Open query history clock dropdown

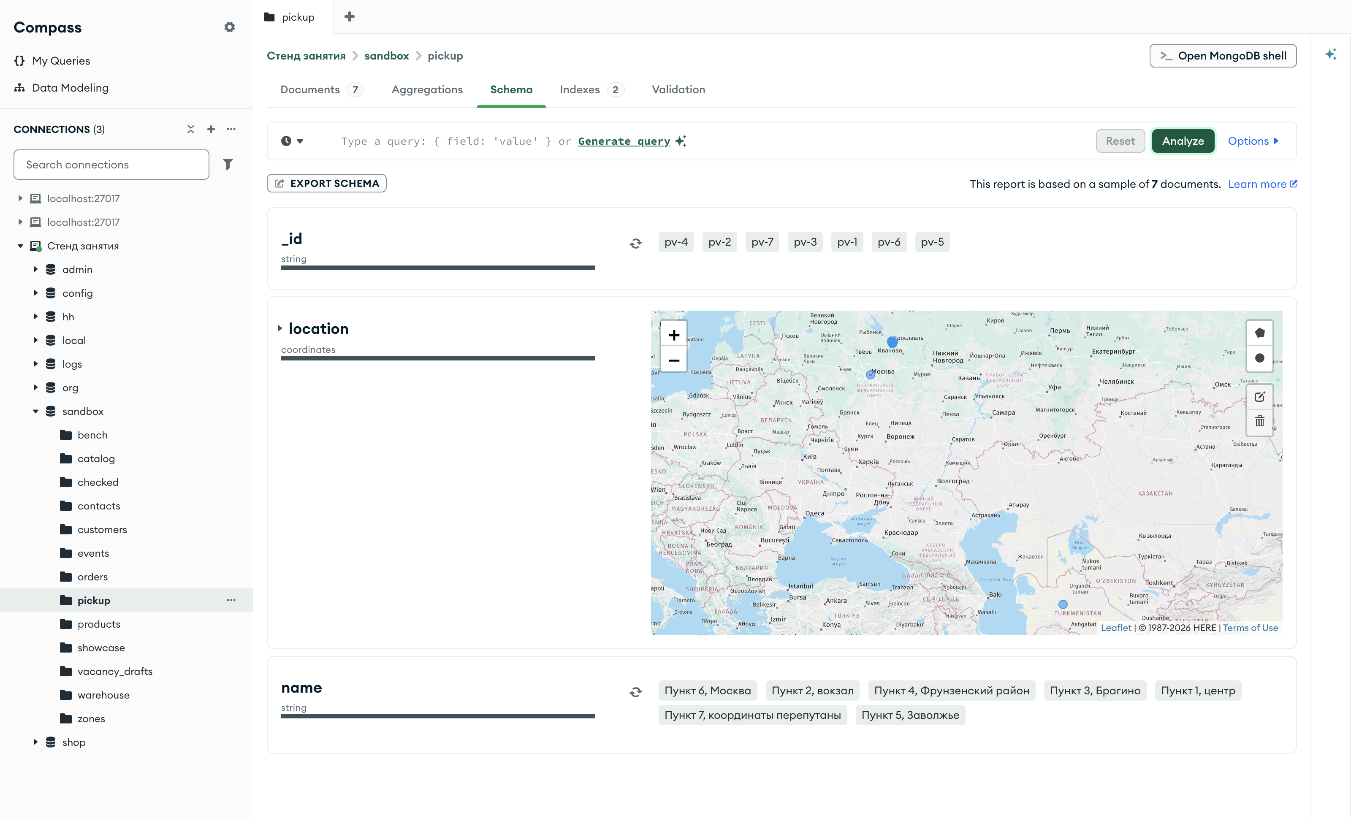click(x=292, y=141)
